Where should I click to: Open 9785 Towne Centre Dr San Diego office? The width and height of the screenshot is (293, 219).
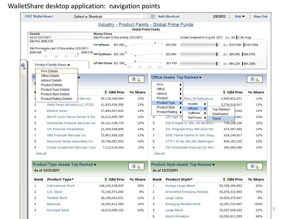(190, 135)
